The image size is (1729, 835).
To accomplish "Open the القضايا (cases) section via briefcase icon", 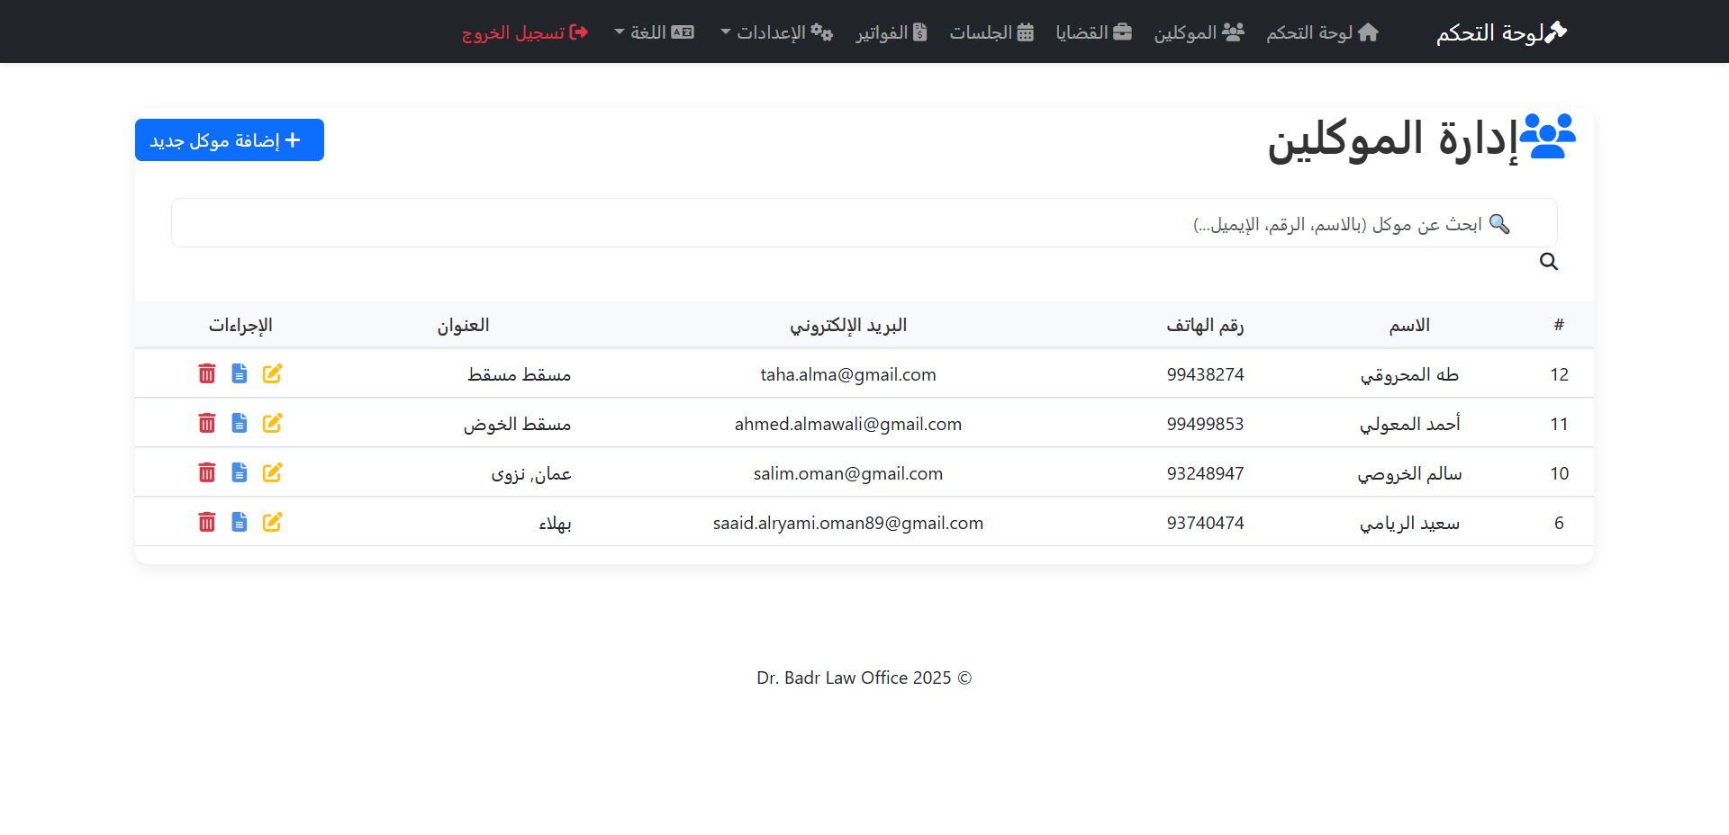I will [x=1092, y=31].
